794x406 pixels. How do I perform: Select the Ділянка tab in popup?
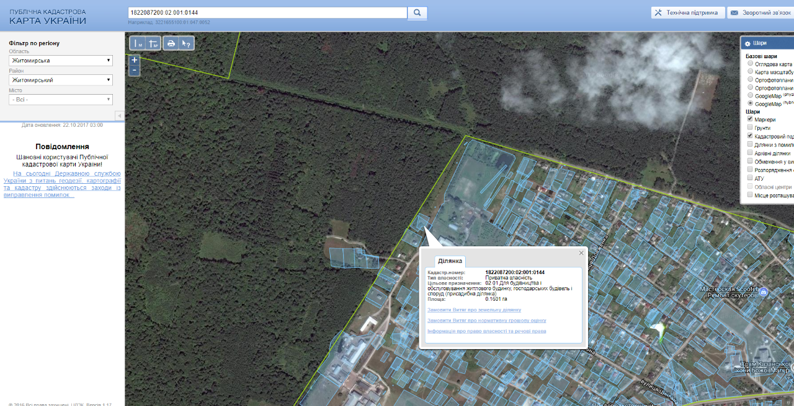[451, 261]
